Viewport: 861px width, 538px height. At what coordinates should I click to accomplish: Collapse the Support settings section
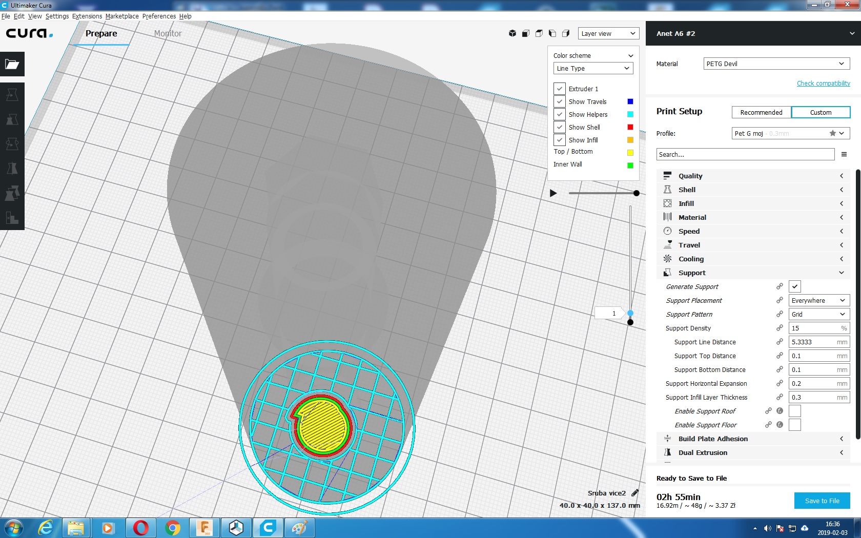tap(753, 273)
